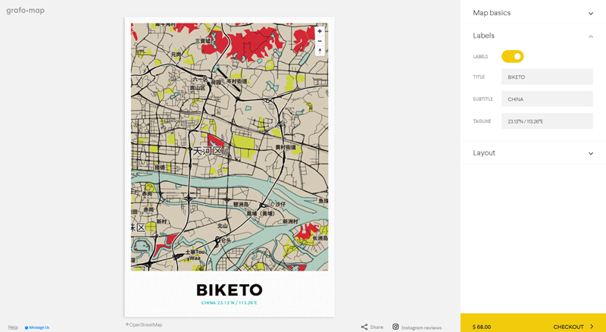
Task: Click the Subtitle field containing CHINA
Action: 547,99
